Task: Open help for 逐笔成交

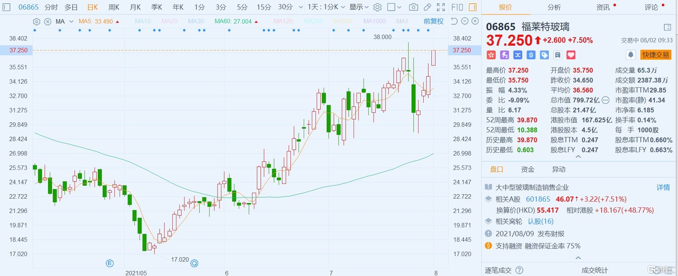Action: tap(519, 270)
